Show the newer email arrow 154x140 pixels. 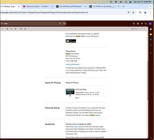click(141, 29)
